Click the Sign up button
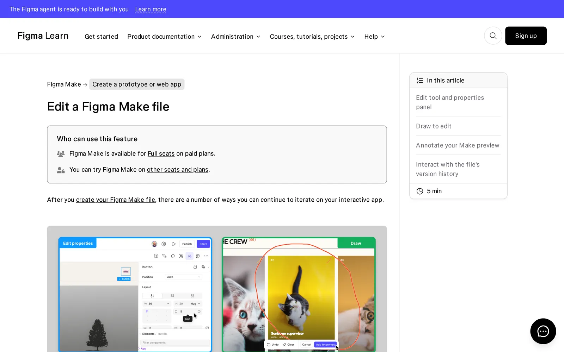The image size is (564, 352). coord(526,36)
